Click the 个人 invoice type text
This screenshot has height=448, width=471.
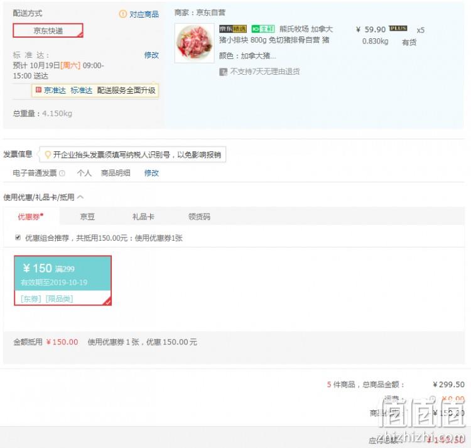pos(84,173)
